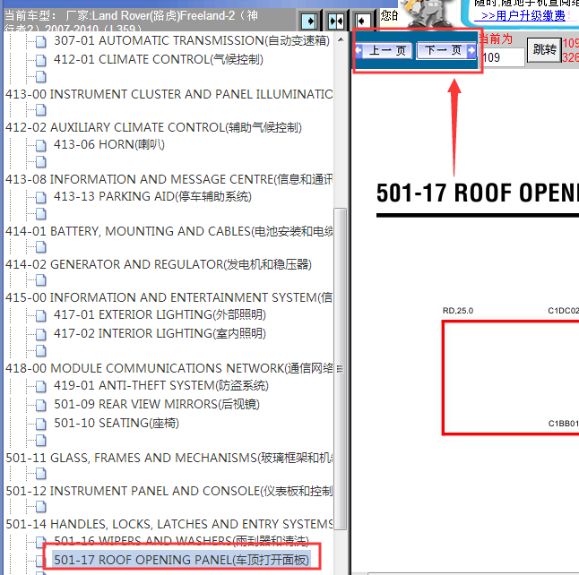Screen dimensions: 579x575
Task: Click page icon directly below 412-01 CLIMATE CONTROL
Action: (x=41, y=77)
